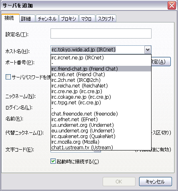Collapse the ホスト名 dropdown arrow
178x191 pixels.
pos(148,50)
